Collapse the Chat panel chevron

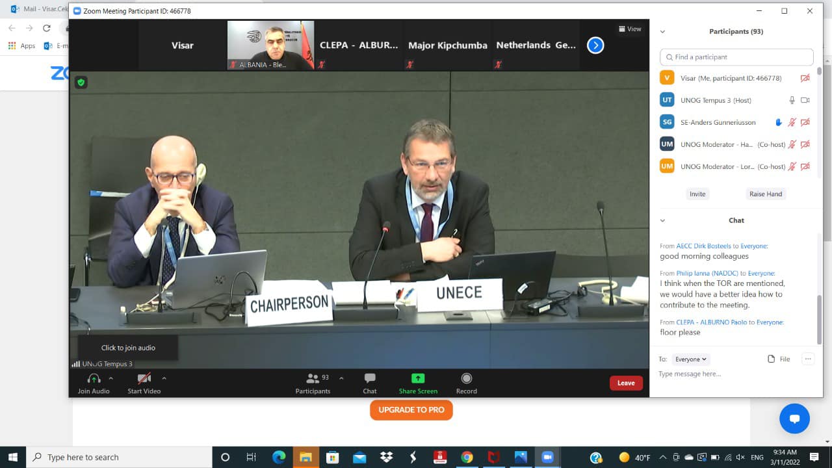(662, 220)
